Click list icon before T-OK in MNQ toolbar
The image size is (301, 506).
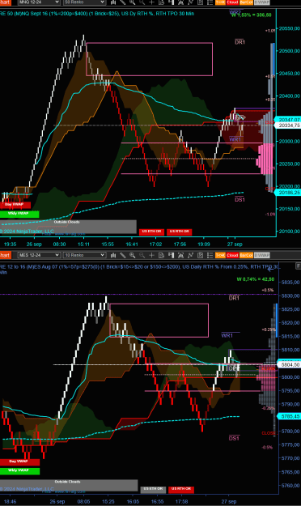(x=210, y=2)
